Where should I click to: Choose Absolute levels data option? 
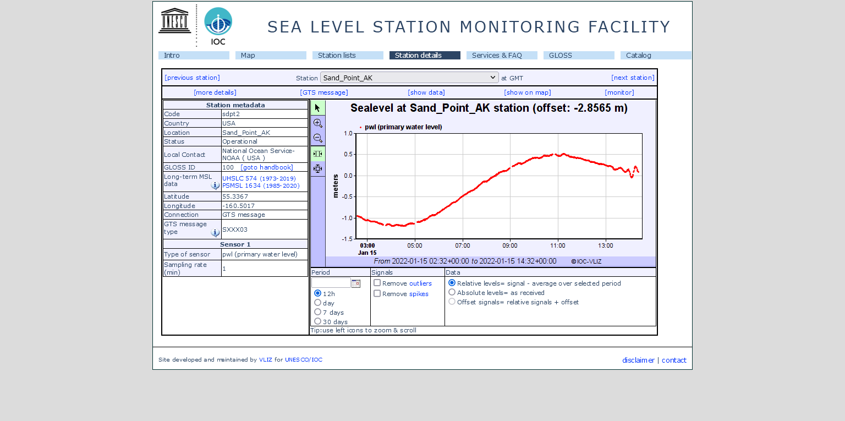click(x=452, y=292)
